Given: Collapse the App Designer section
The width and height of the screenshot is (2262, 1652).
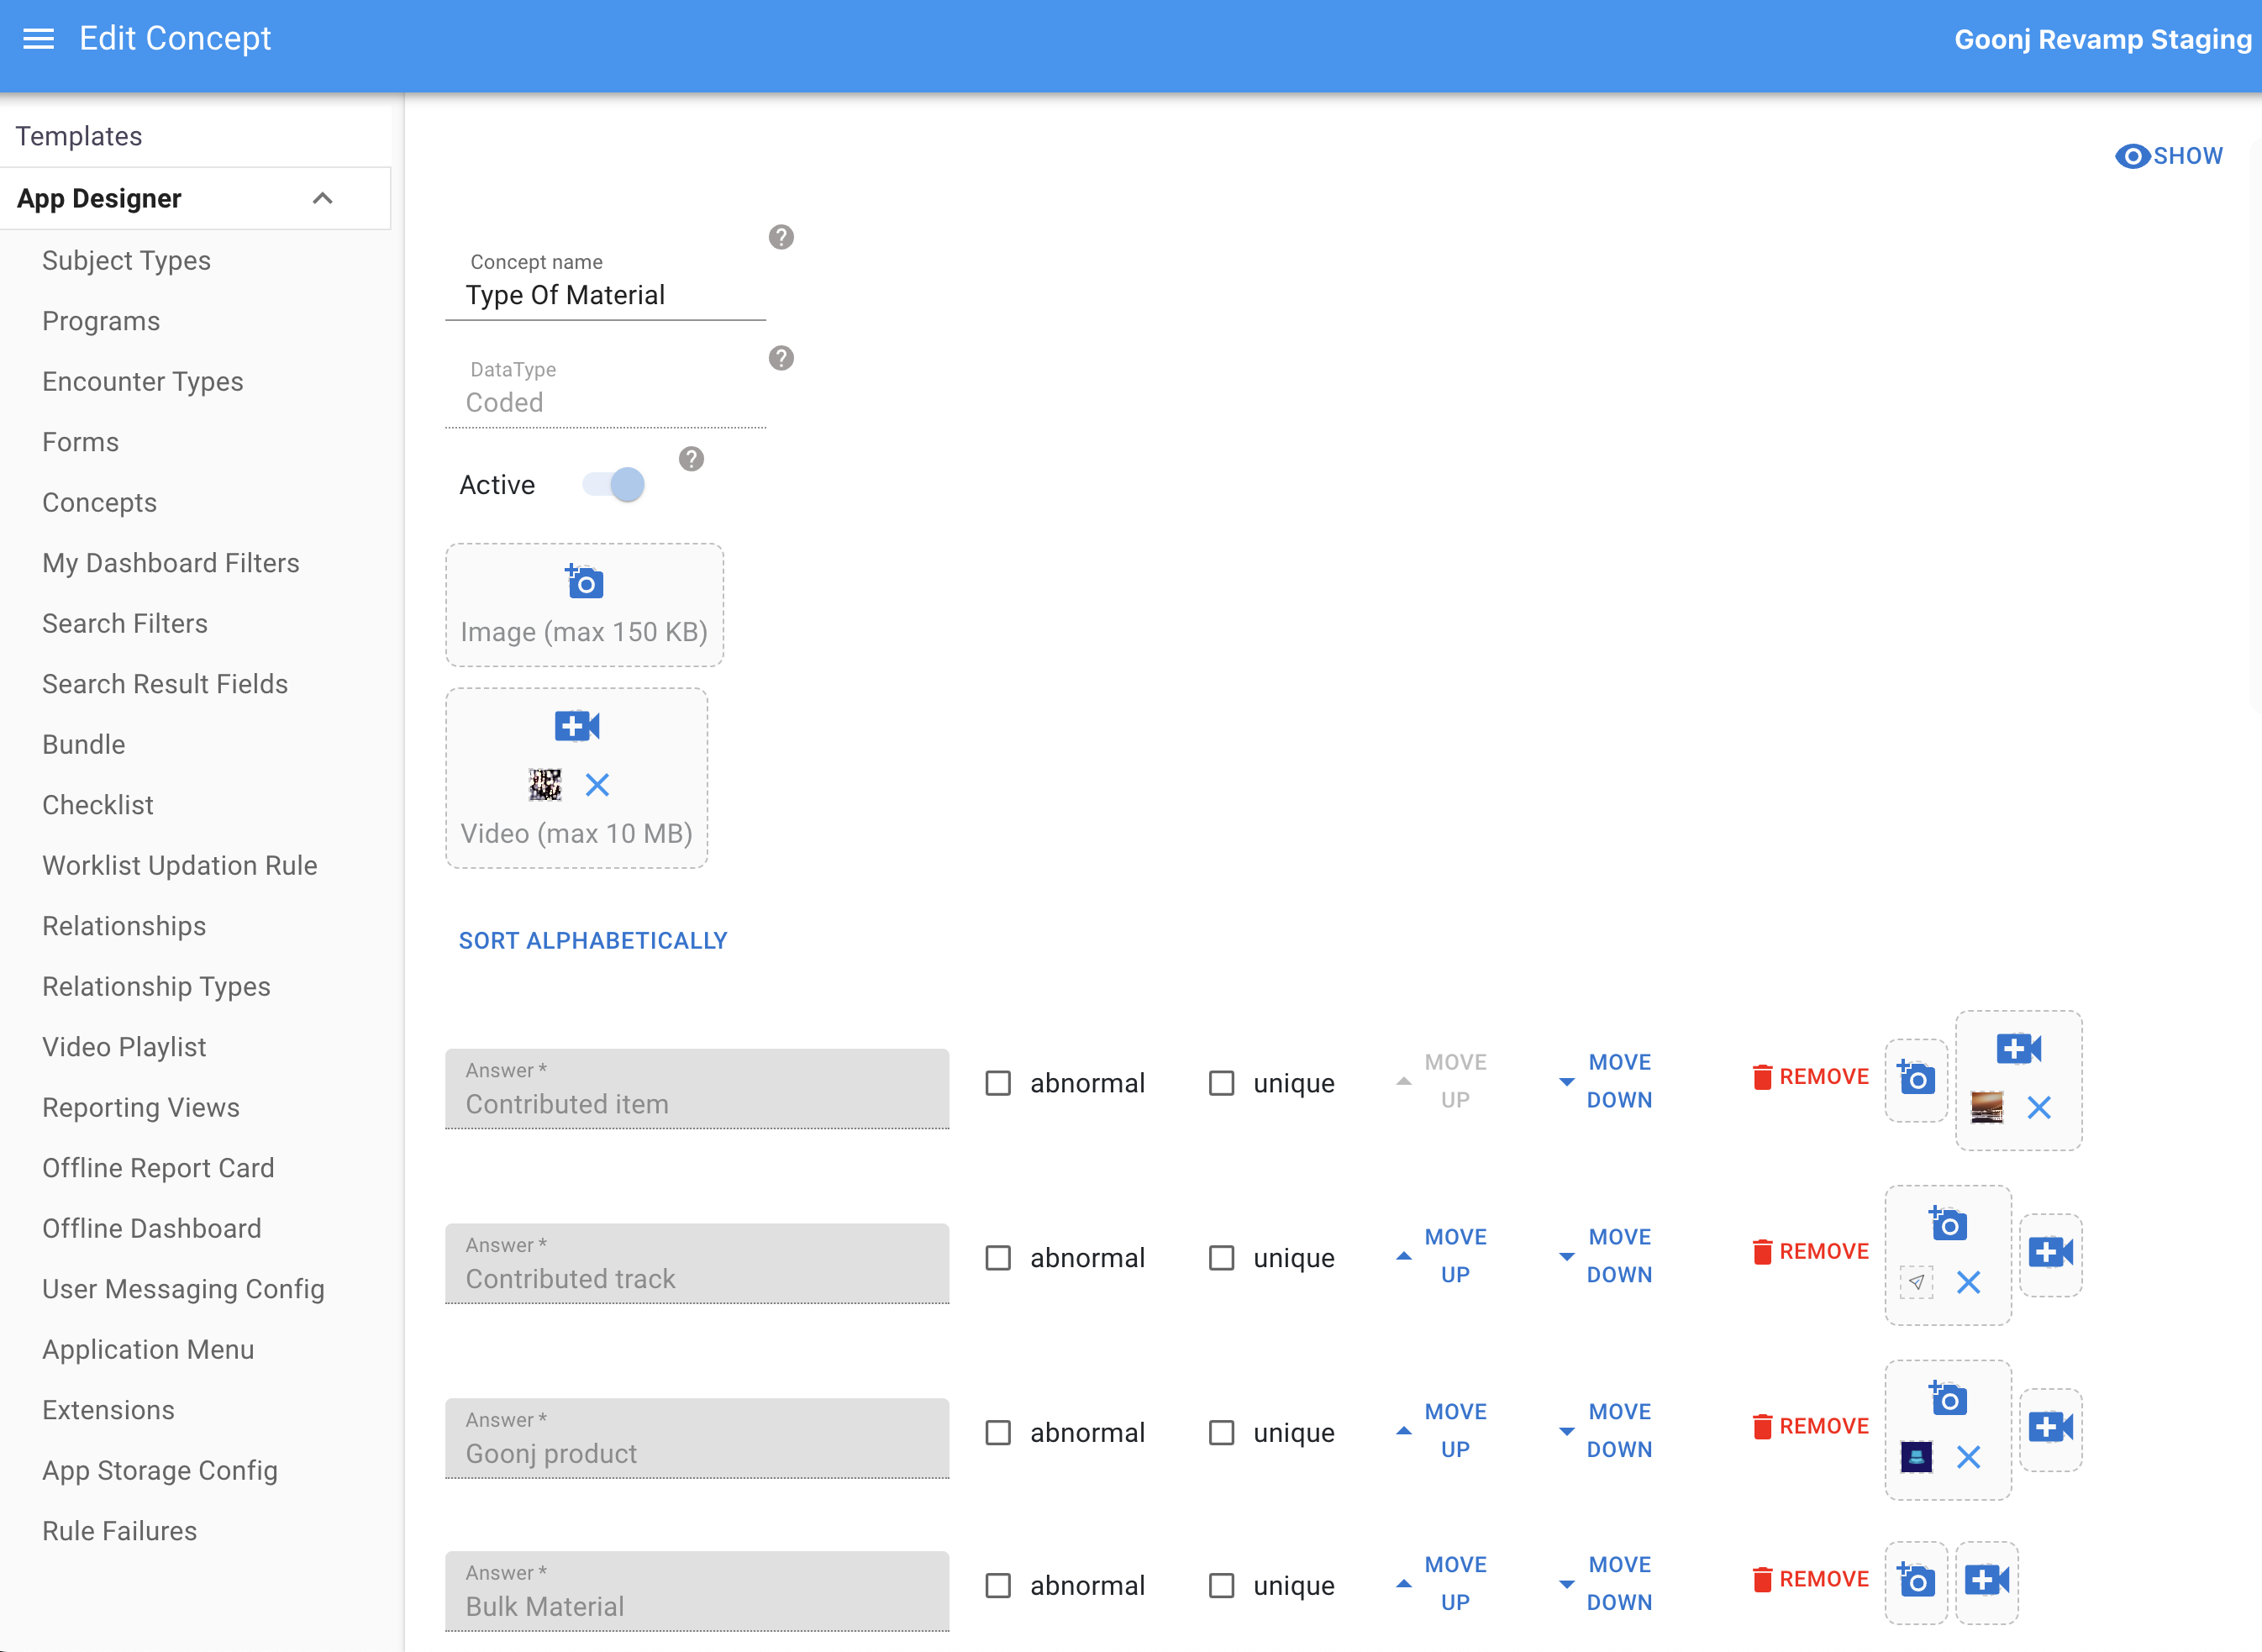Looking at the screenshot, I should coord(322,197).
